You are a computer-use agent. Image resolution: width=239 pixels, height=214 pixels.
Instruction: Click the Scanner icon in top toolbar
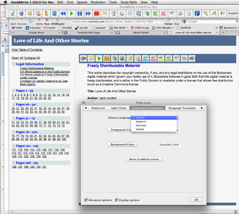(122, 13)
